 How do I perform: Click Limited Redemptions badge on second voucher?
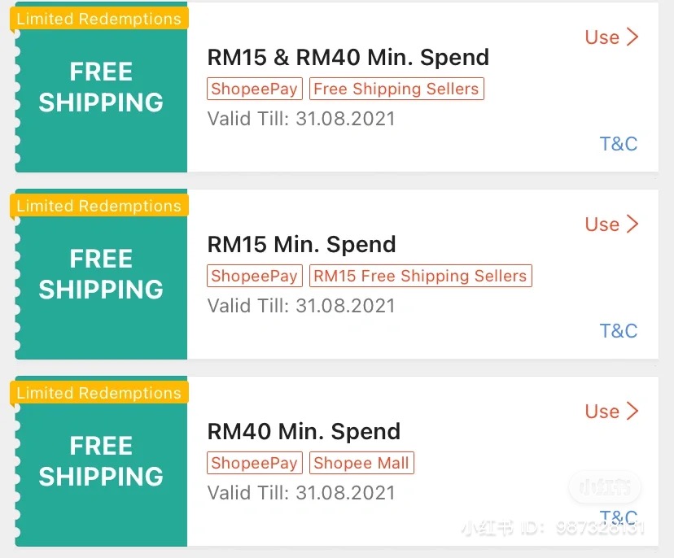(x=99, y=206)
